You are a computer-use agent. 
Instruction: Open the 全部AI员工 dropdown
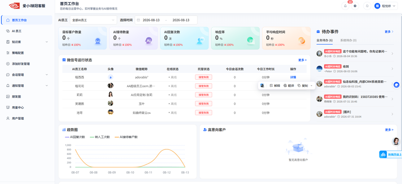click(x=93, y=20)
